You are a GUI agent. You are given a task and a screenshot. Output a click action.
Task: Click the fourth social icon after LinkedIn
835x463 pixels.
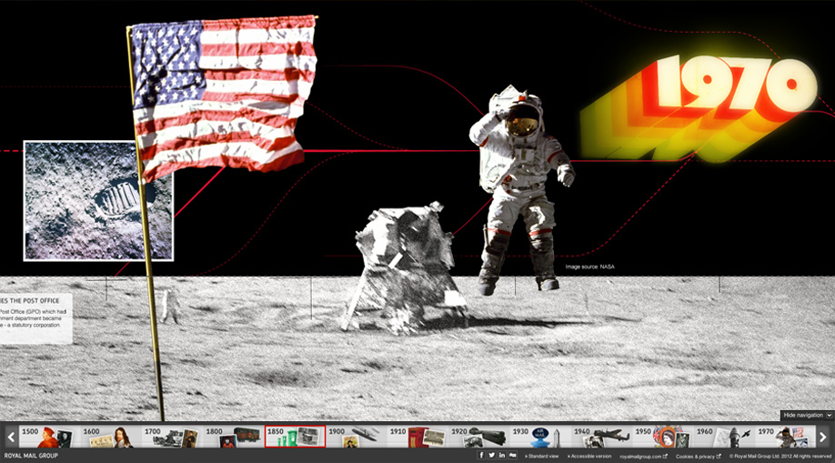click(x=513, y=455)
